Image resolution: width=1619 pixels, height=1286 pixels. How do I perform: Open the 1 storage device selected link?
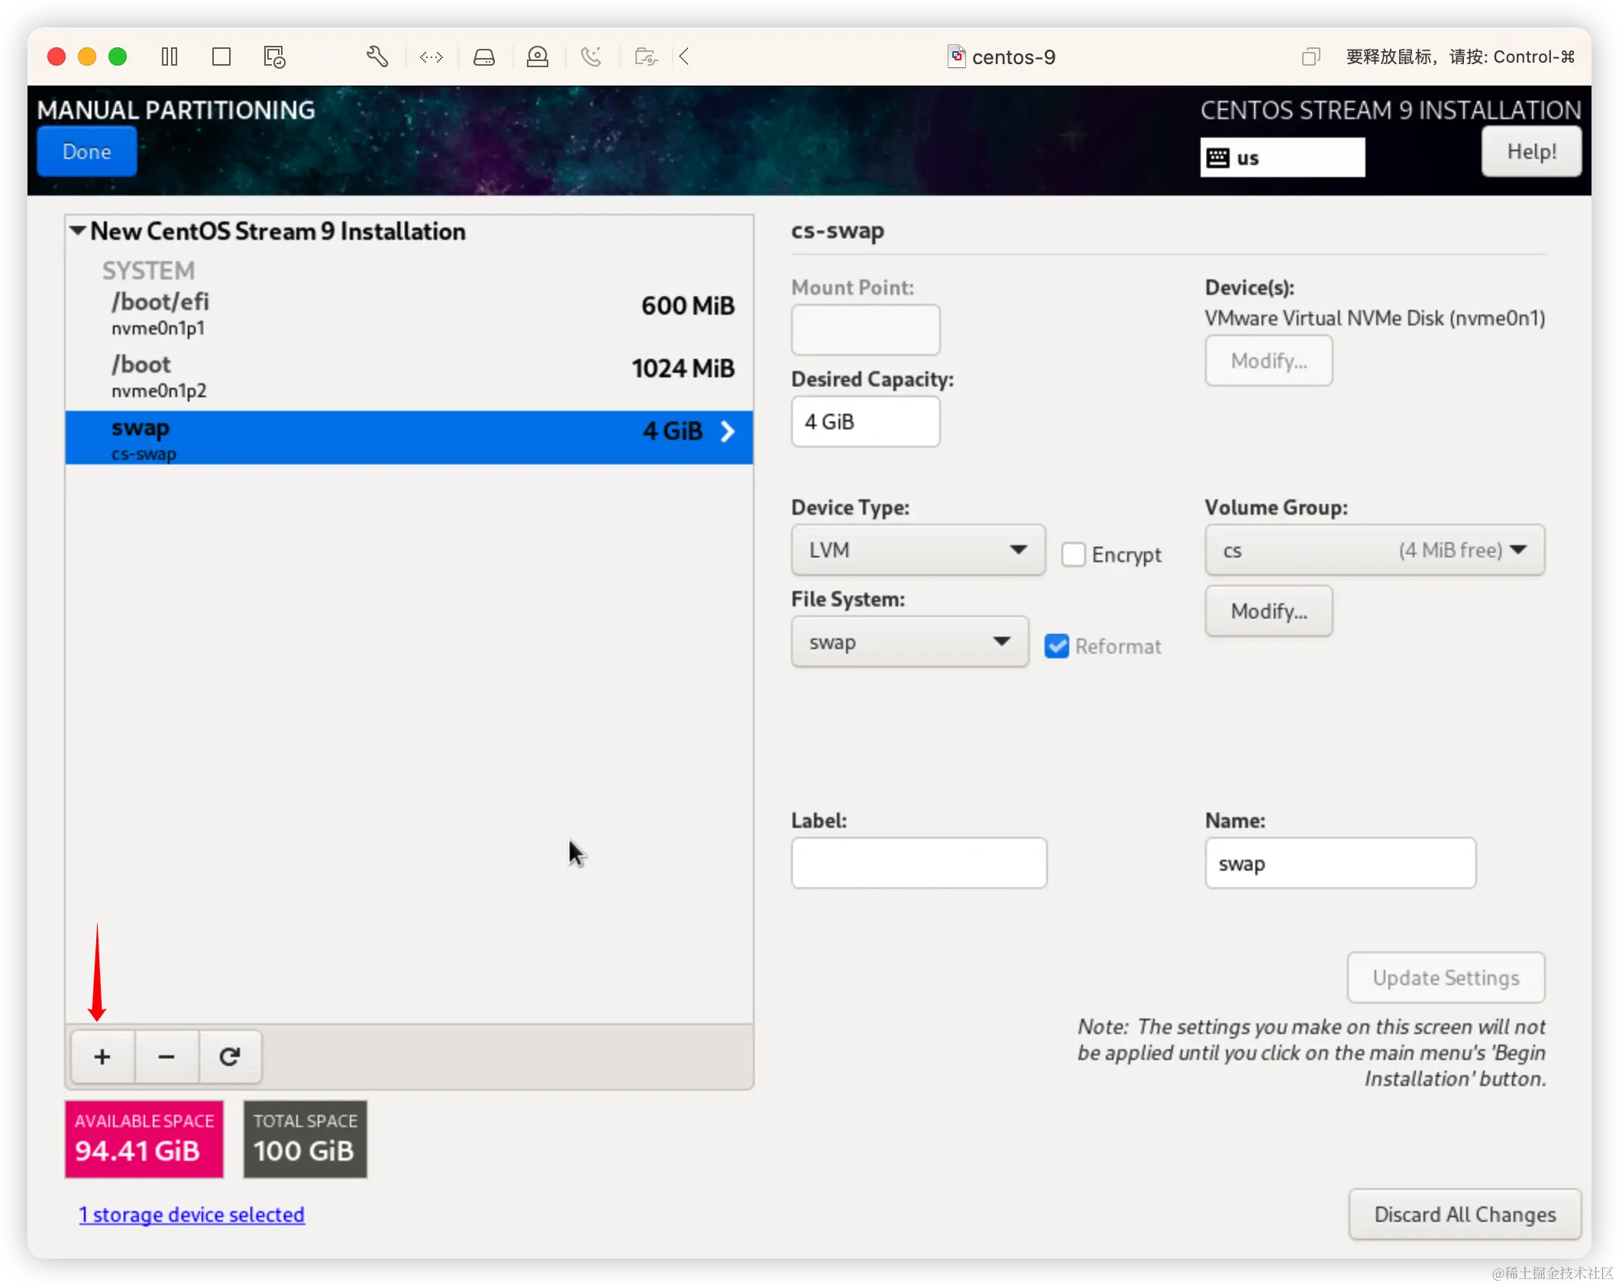click(192, 1214)
